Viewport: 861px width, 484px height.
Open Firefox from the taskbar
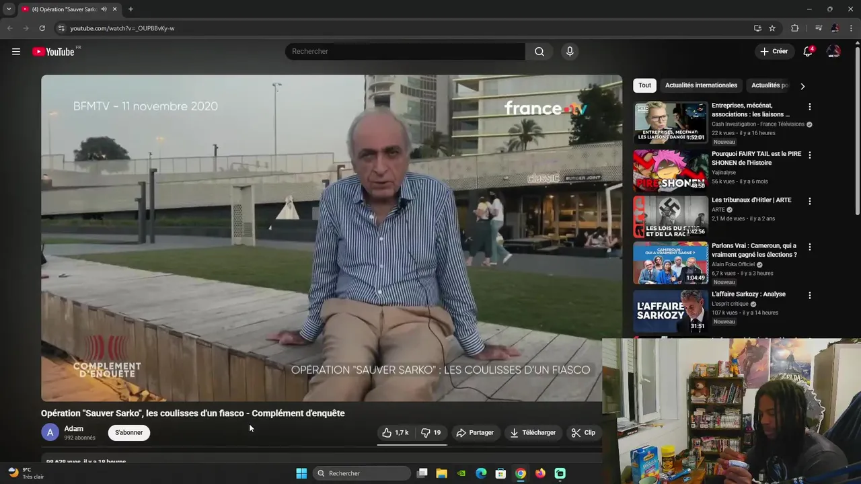(x=540, y=473)
